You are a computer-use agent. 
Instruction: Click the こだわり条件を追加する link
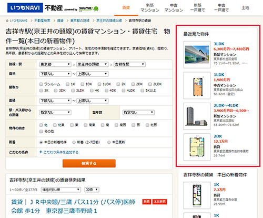coord(61,152)
